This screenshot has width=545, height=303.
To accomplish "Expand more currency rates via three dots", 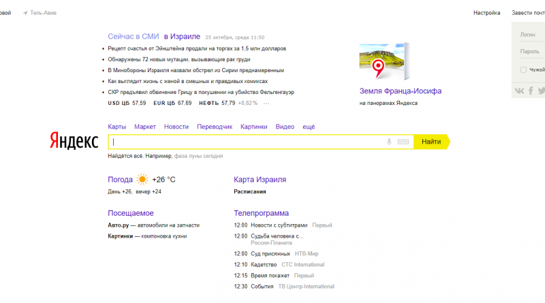I will (266, 103).
